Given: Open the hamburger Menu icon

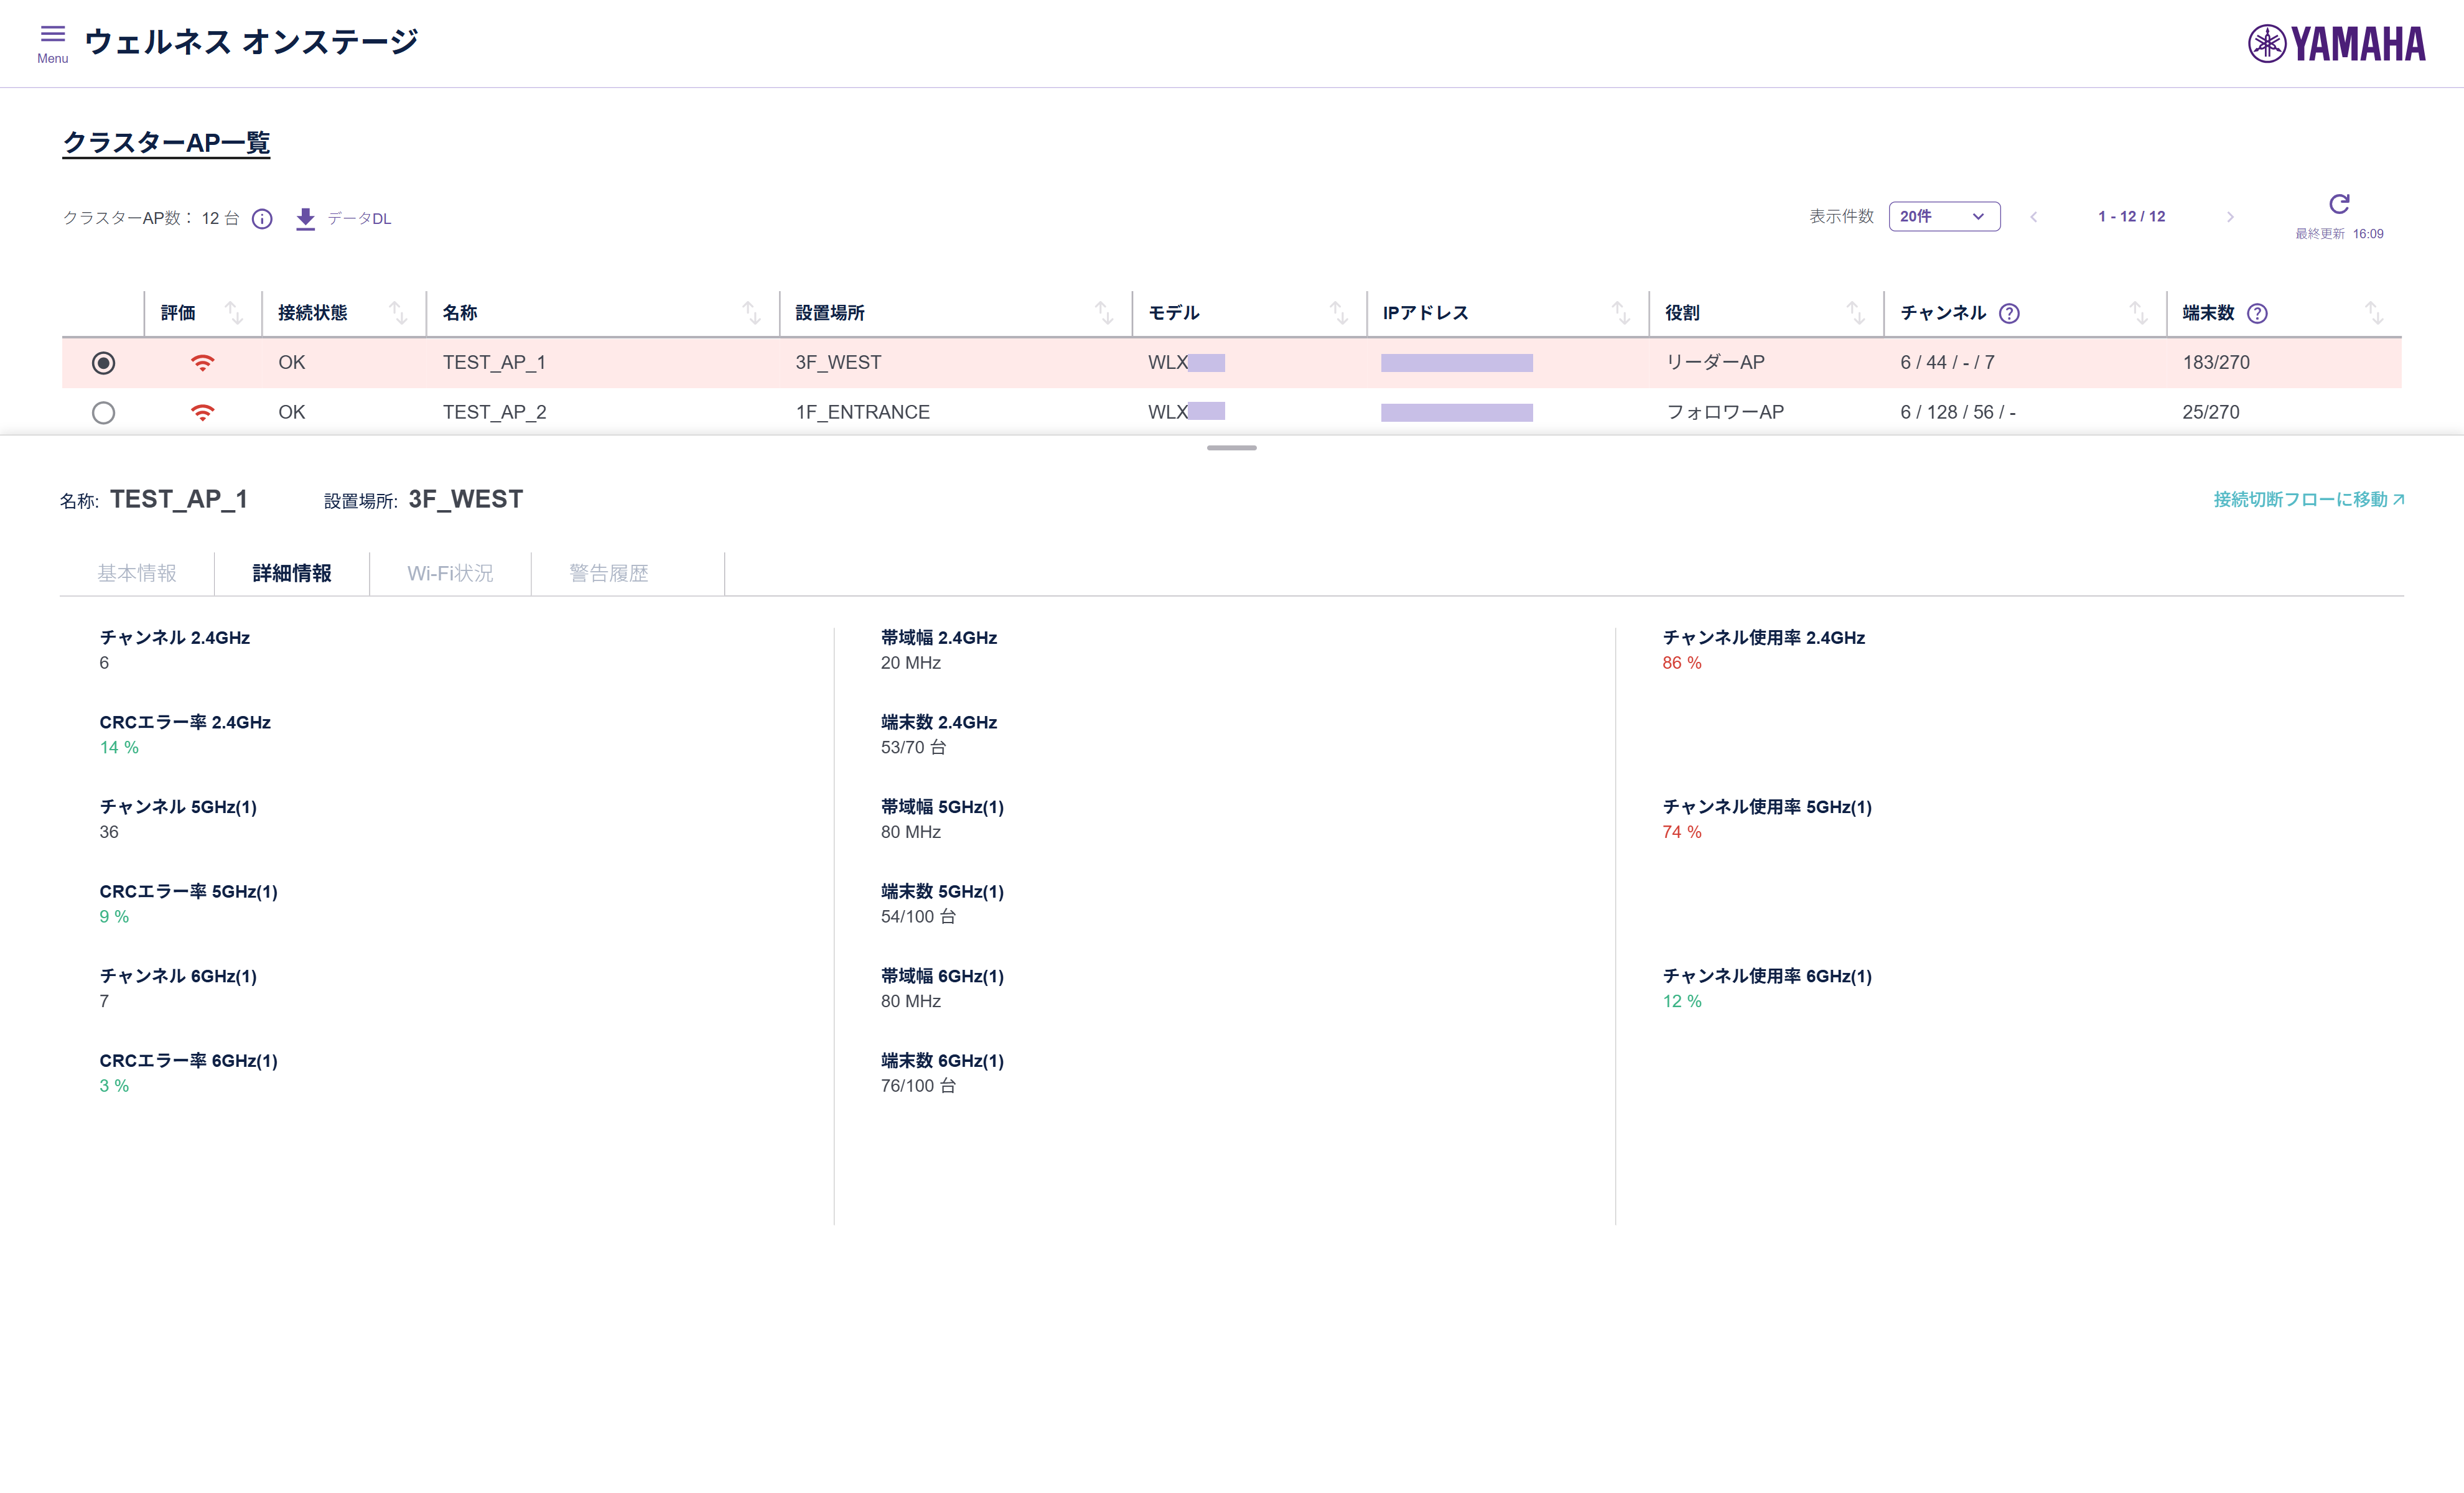Looking at the screenshot, I should (53, 35).
